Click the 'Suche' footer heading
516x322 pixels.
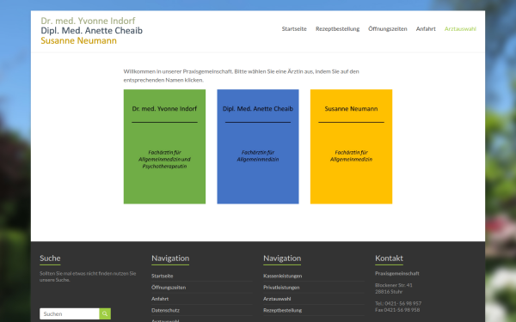coord(50,258)
